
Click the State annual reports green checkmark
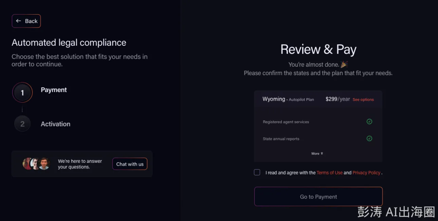[x=369, y=139]
